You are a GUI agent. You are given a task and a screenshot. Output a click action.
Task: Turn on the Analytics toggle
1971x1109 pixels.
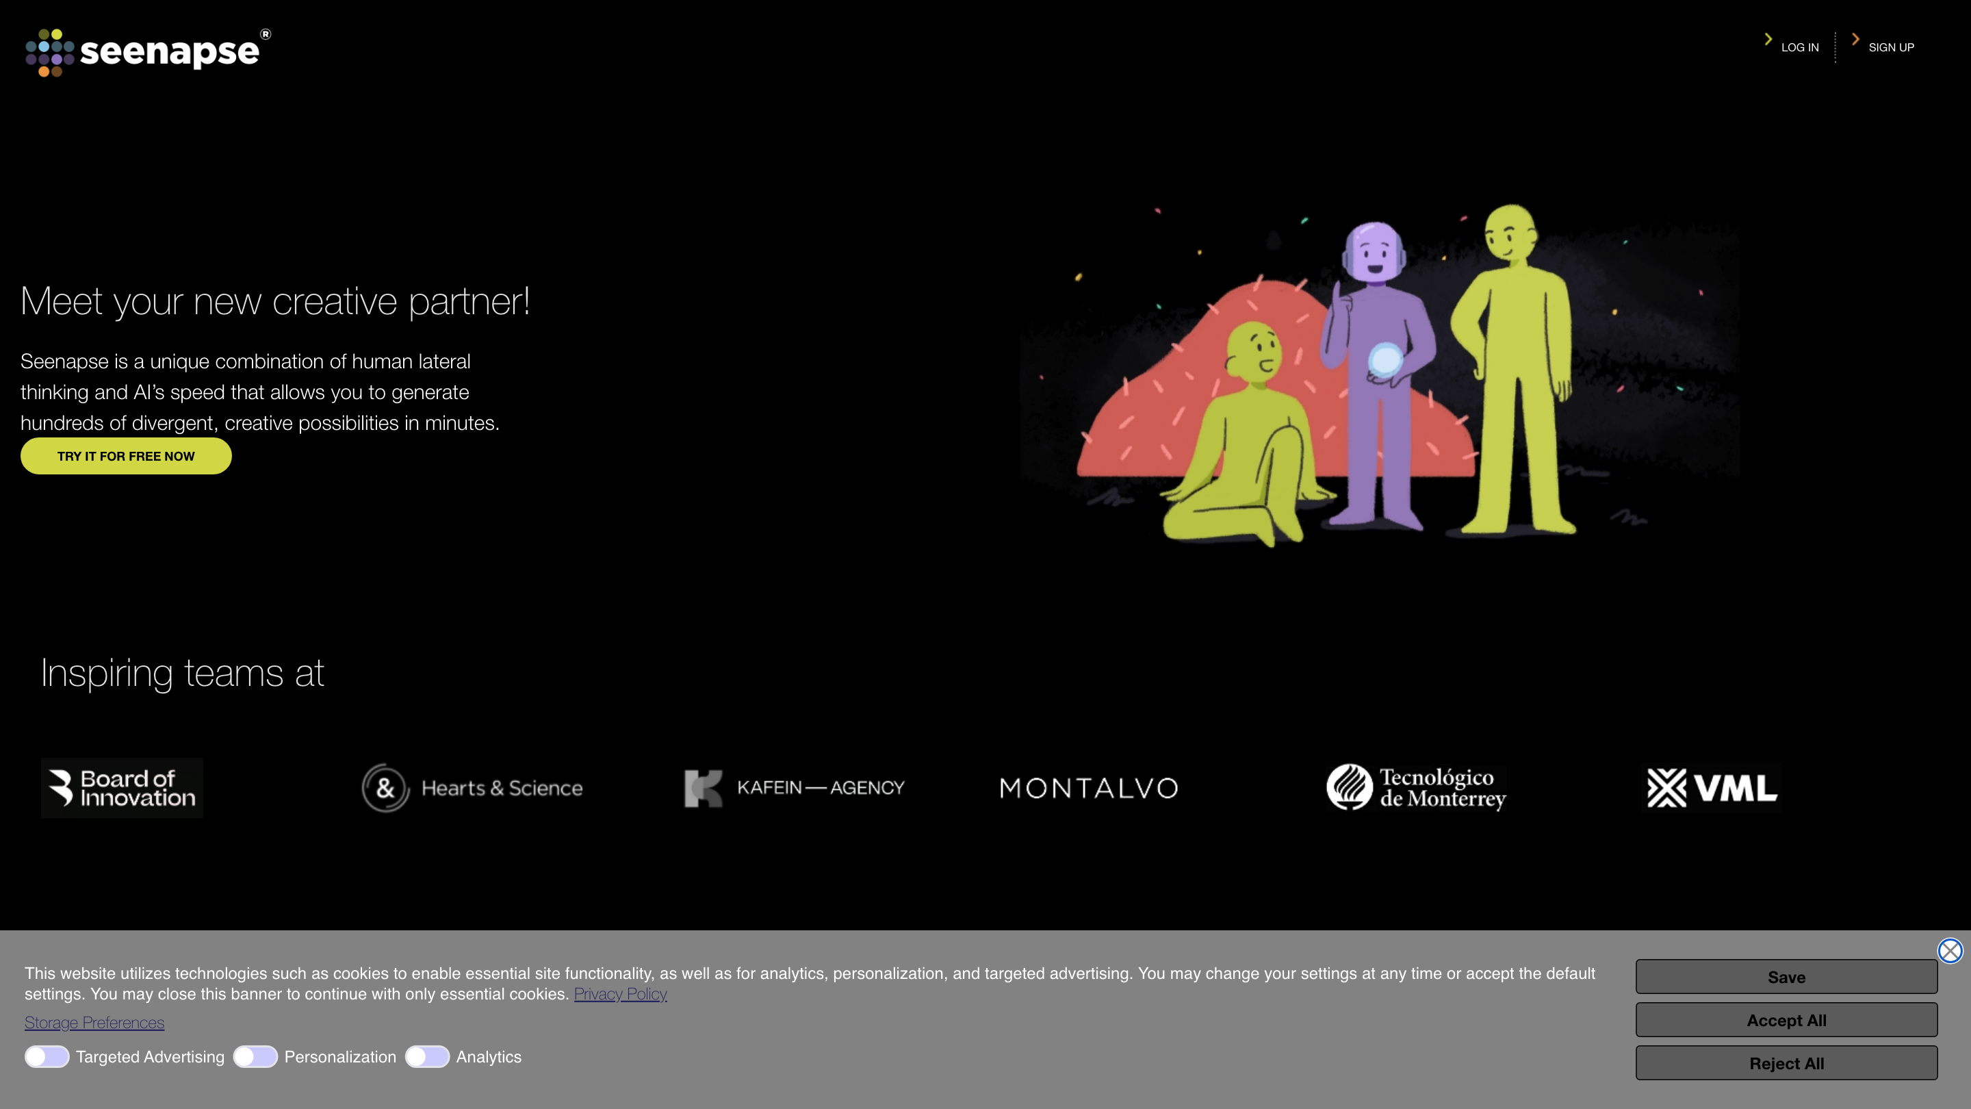tap(427, 1057)
